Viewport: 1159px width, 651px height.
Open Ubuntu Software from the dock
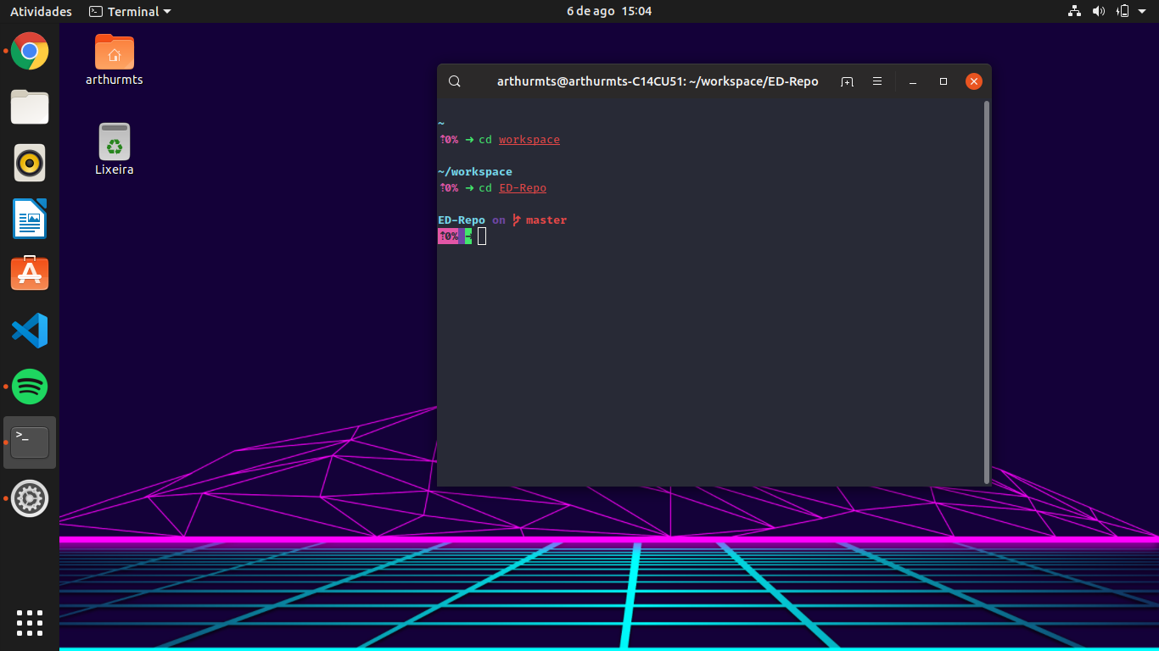[29, 273]
